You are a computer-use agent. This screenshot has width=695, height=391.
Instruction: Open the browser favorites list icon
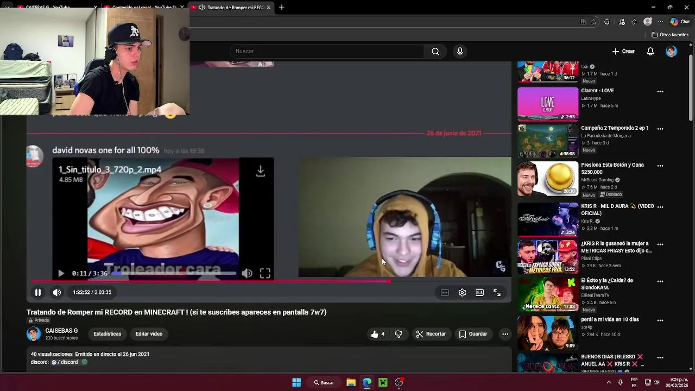(635, 22)
